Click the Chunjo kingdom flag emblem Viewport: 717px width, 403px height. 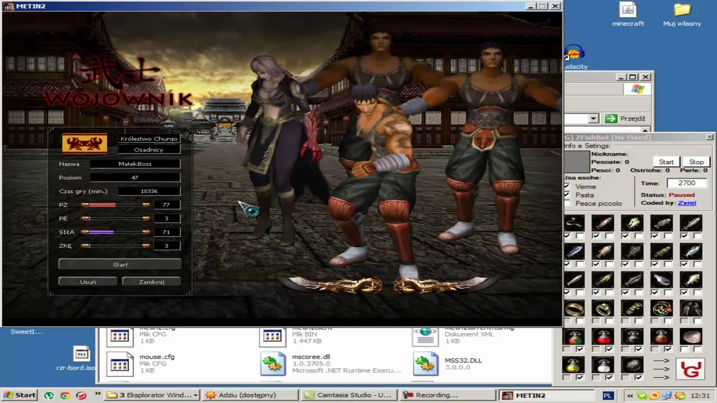pos(84,144)
